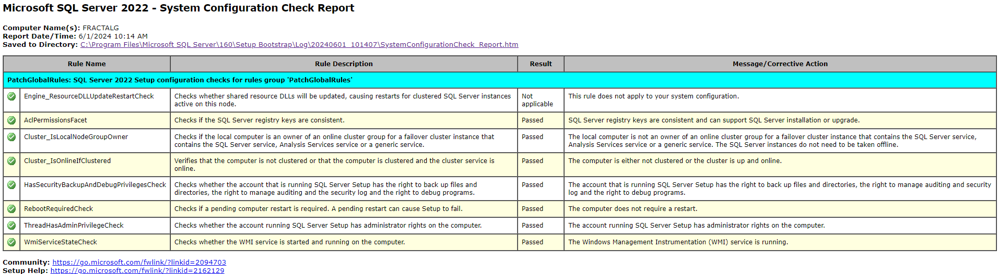Click the Result column header

pos(540,64)
